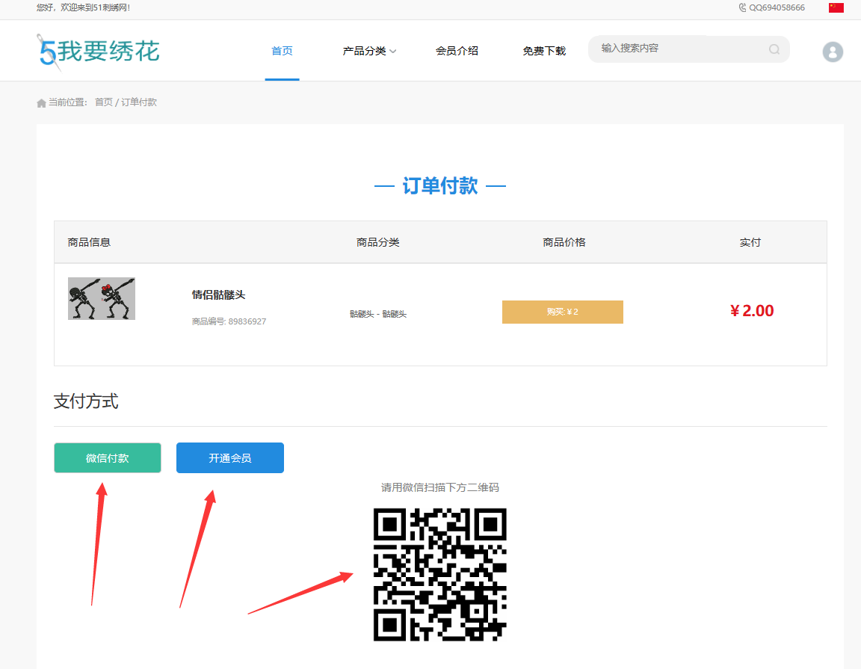Click the skeleton product thumbnail
Screen dimensions: 861x669
(x=102, y=298)
